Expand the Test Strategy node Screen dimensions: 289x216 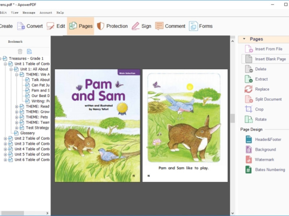[x=17, y=128]
